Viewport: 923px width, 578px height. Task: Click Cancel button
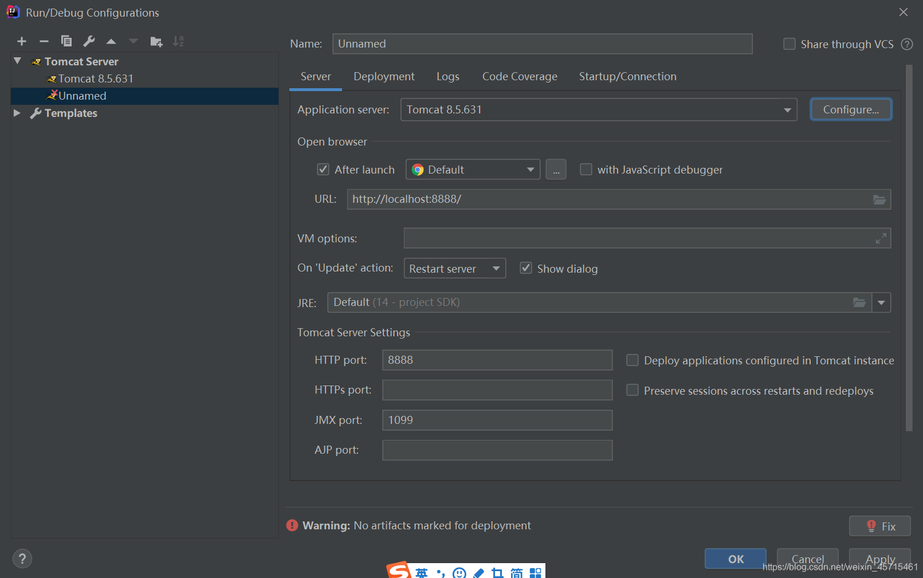pyautogui.click(x=808, y=559)
